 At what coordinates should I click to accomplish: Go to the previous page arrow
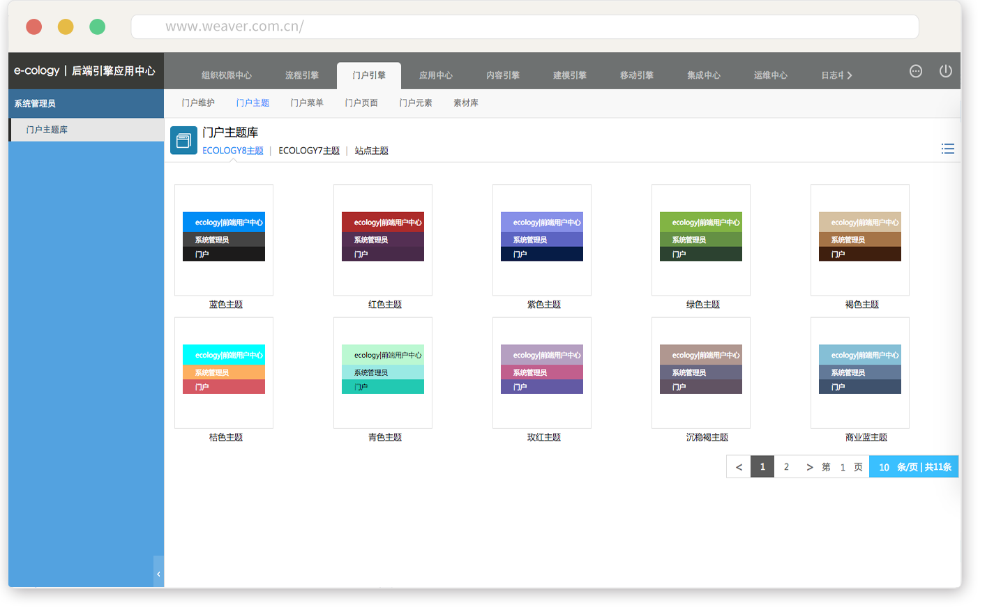(x=739, y=467)
